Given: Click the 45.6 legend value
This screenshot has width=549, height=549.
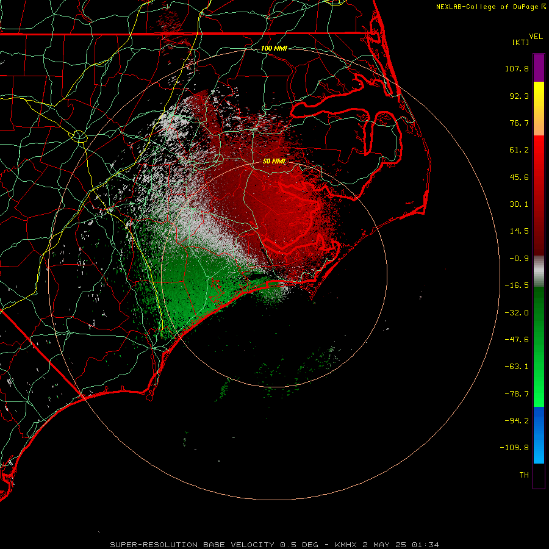Looking at the screenshot, I should click(x=519, y=177).
